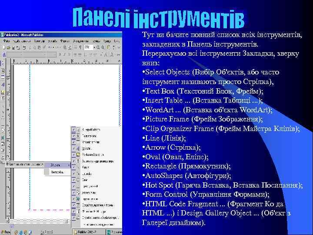Image resolution: width=313 pixels, height=235 pixels.
Task: Uncheck WordArt row in Objects submenu
Action: (97, 148)
